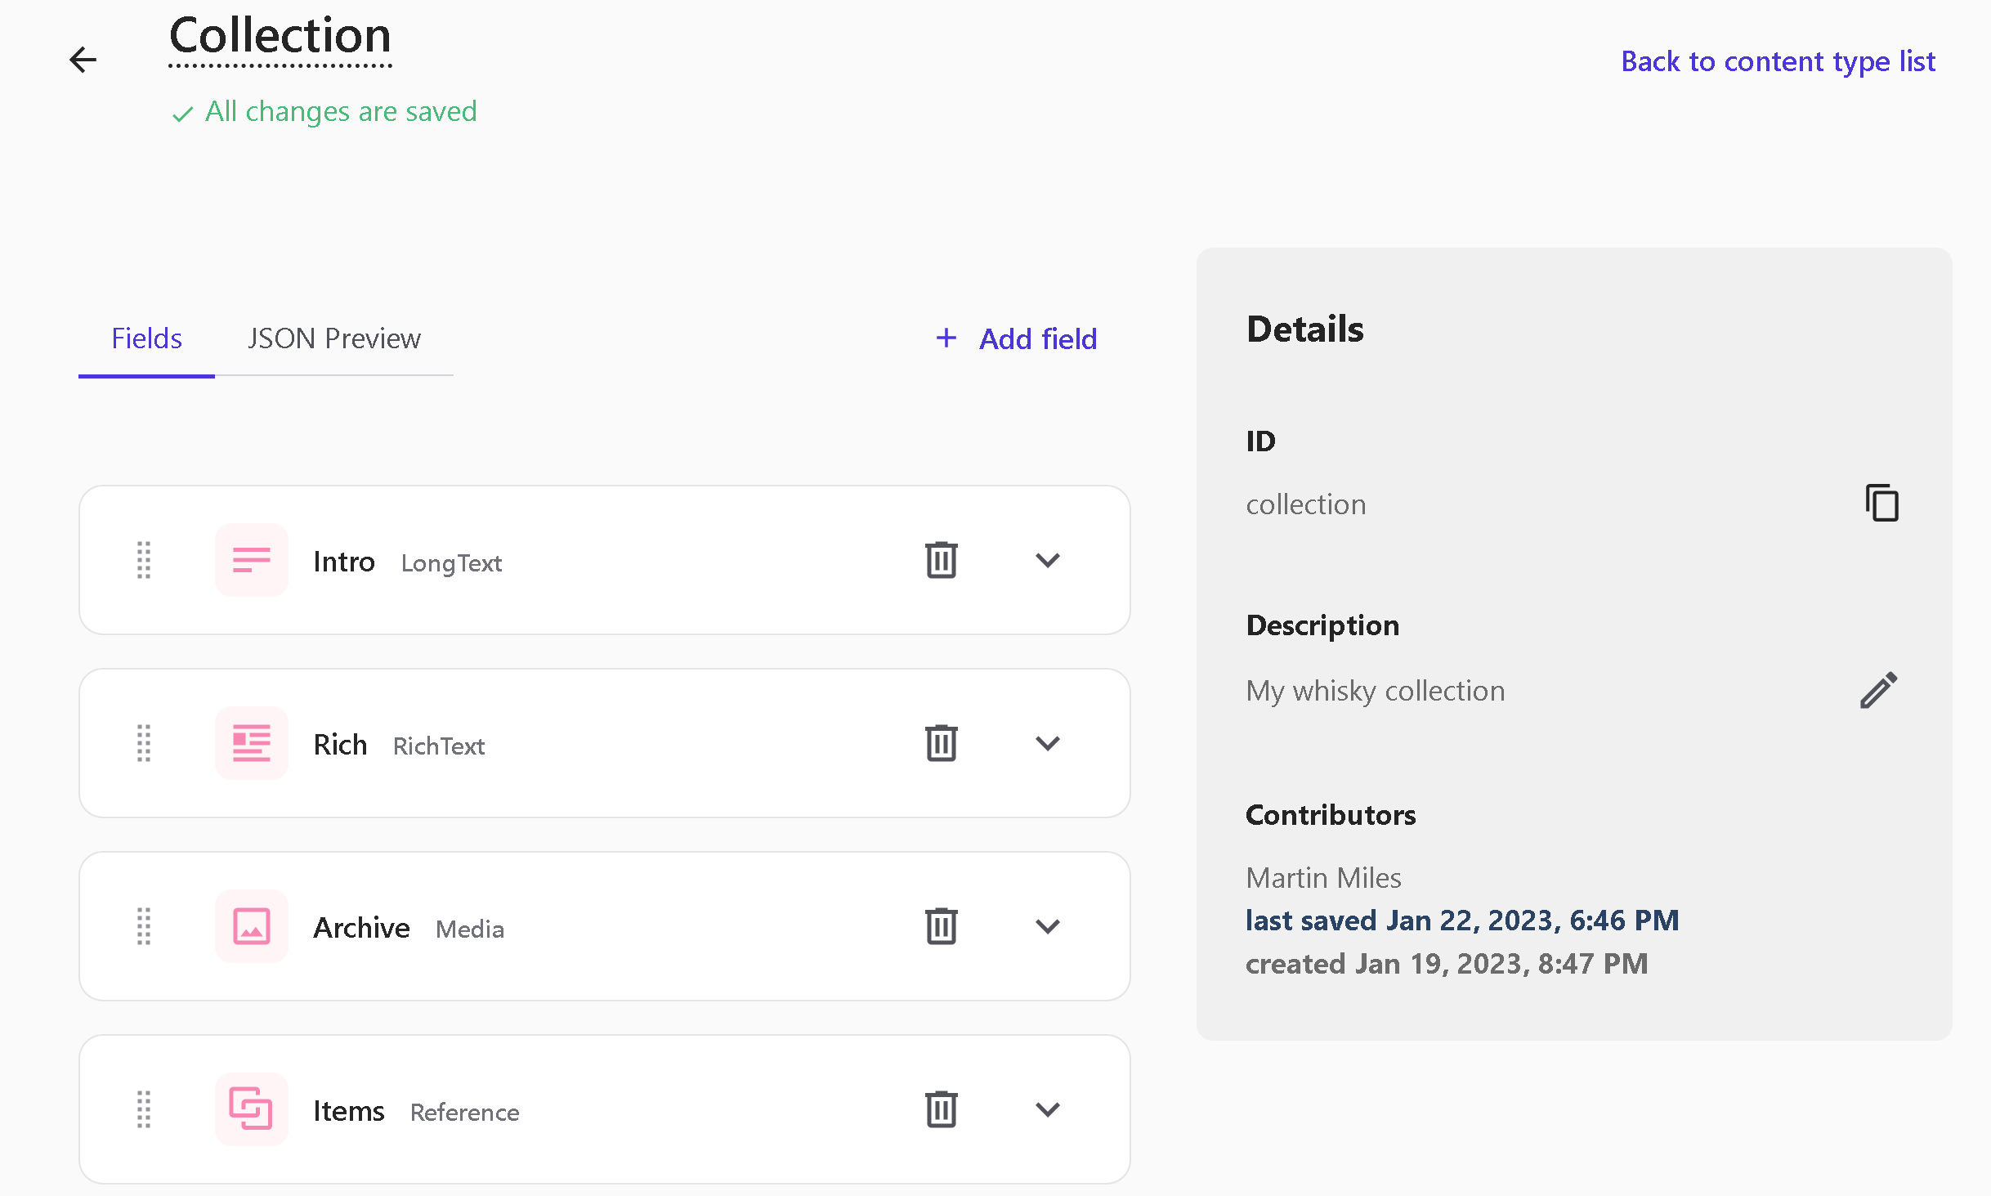Click the Intro LongText type icon
The image size is (1991, 1196).
pyautogui.click(x=252, y=560)
